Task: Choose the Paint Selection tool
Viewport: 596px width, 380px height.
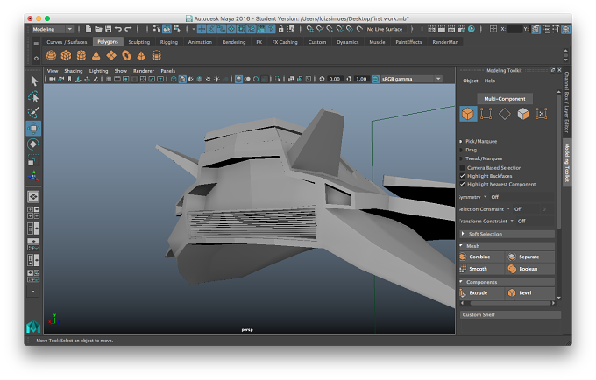Action: (x=34, y=112)
